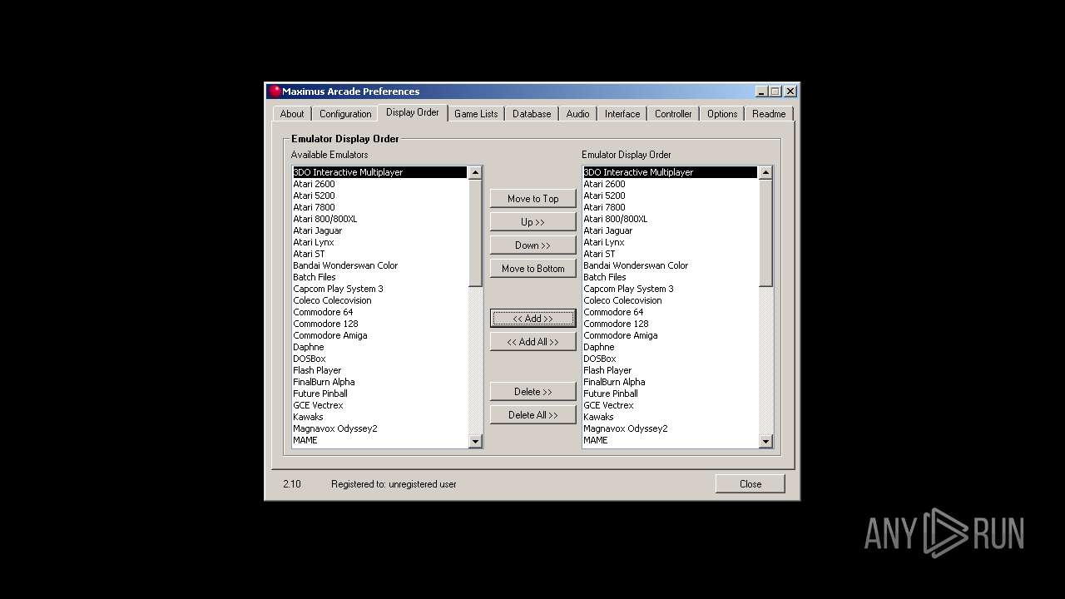Click the Move to Top button
This screenshot has width=1065, height=599.
[533, 199]
